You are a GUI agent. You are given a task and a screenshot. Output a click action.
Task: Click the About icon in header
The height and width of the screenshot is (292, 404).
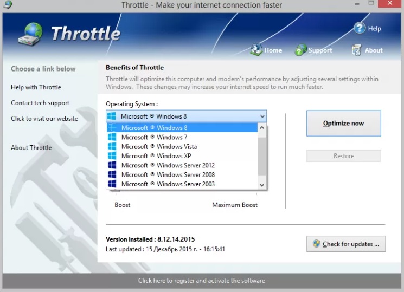tap(356, 50)
